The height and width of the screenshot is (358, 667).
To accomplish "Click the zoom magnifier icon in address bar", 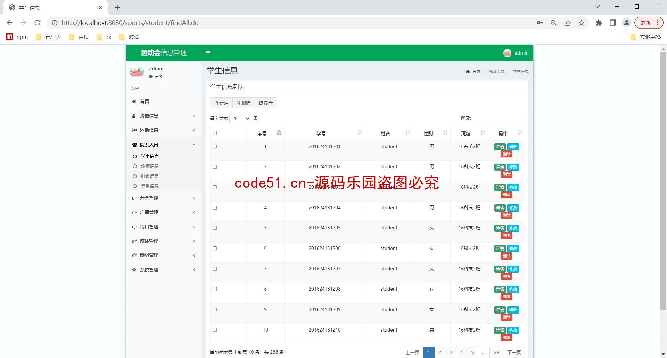I will click(x=554, y=23).
